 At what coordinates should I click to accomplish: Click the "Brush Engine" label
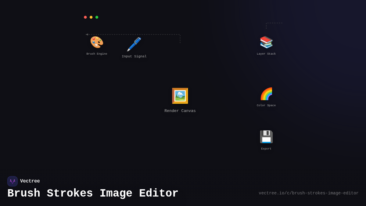[97, 53]
